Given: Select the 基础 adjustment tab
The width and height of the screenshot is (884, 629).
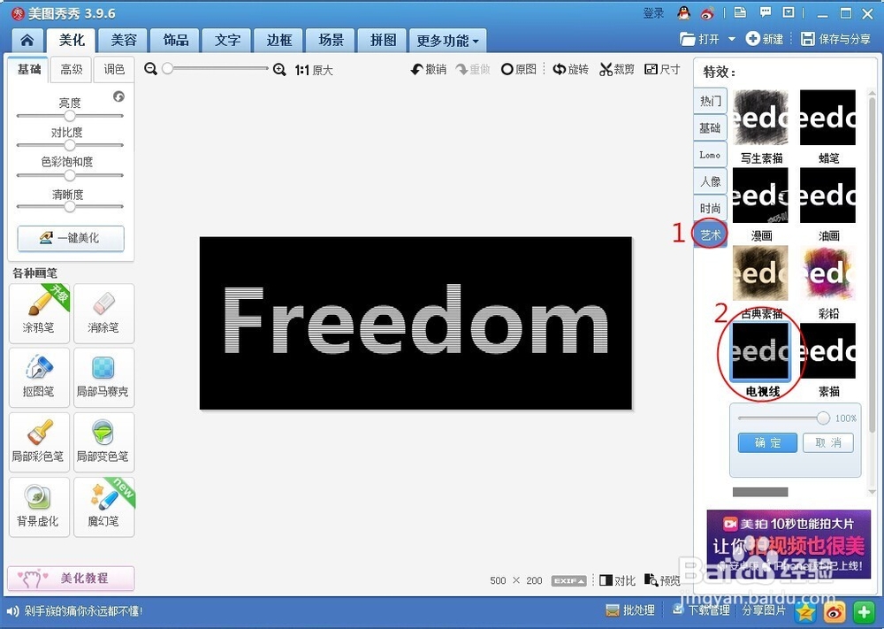Looking at the screenshot, I should click(29, 69).
